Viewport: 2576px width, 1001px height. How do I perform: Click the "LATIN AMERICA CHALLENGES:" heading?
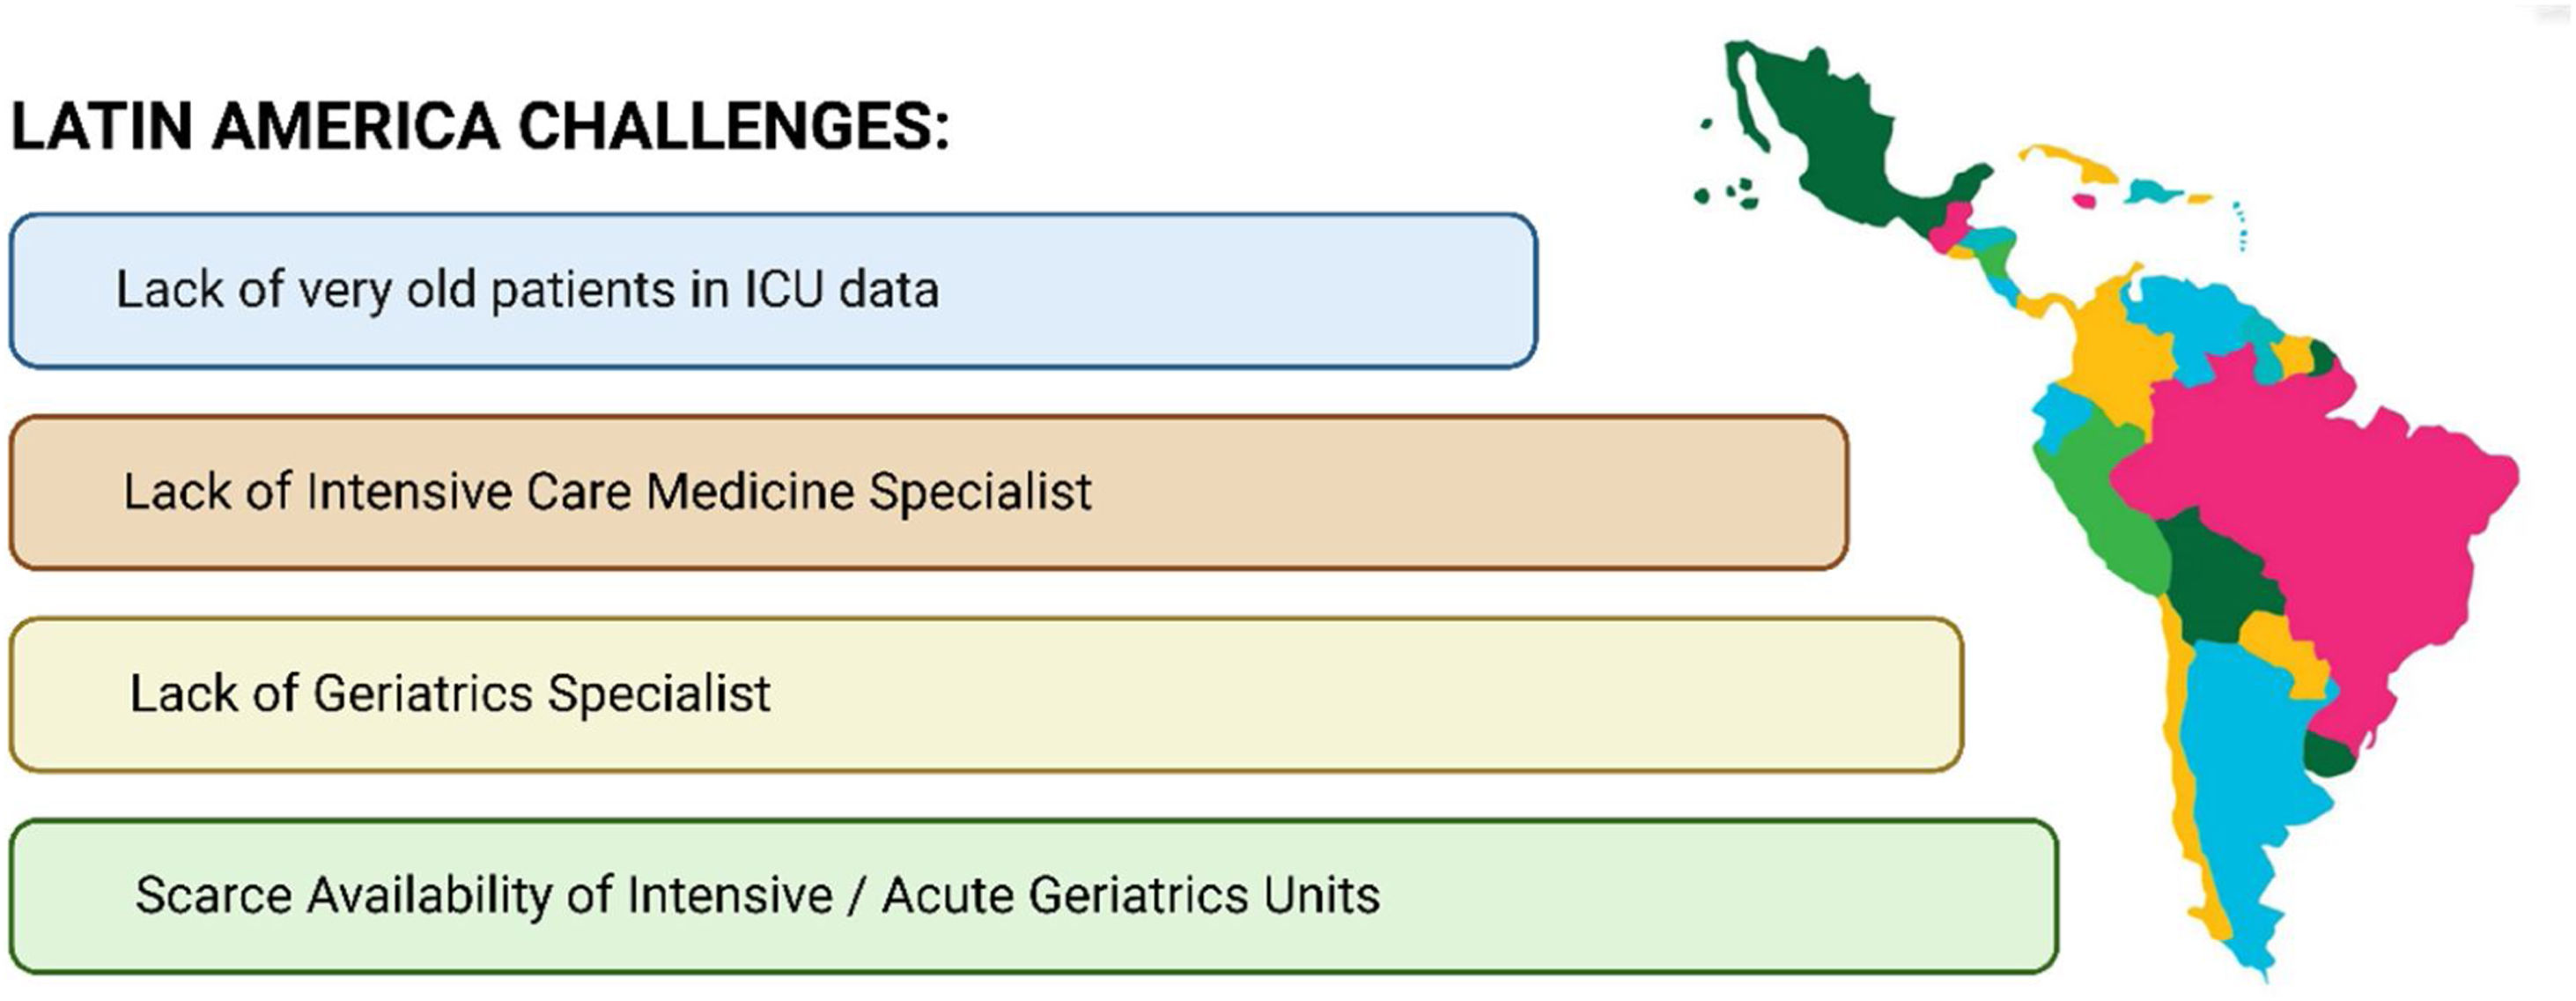coord(480,127)
